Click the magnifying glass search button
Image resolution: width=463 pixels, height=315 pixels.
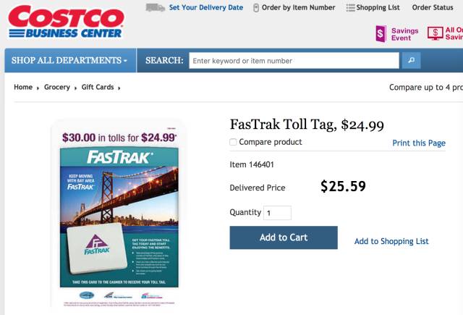click(411, 60)
